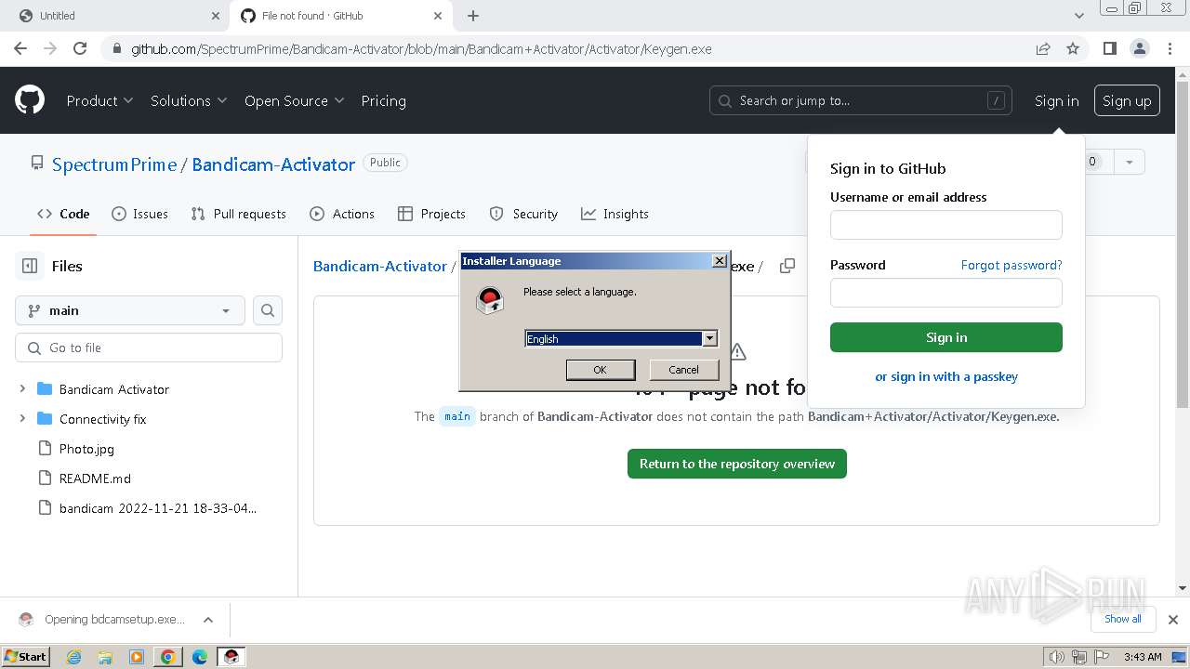Image resolution: width=1190 pixels, height=669 pixels.
Task: Click the Sign in header link
Action: coord(1057,100)
